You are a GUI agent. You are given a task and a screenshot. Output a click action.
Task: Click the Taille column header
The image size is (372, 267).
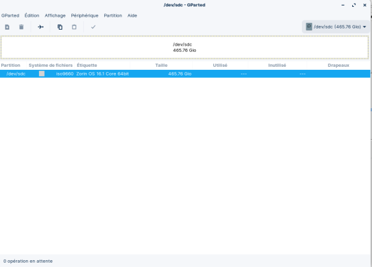point(161,65)
